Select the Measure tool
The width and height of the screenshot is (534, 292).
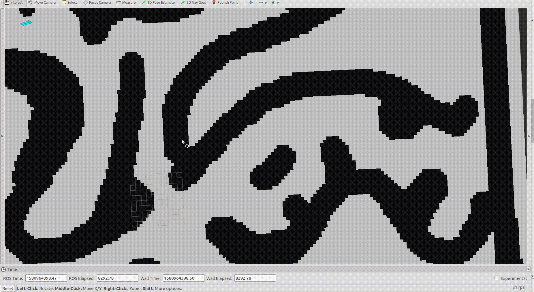pyautogui.click(x=126, y=2)
